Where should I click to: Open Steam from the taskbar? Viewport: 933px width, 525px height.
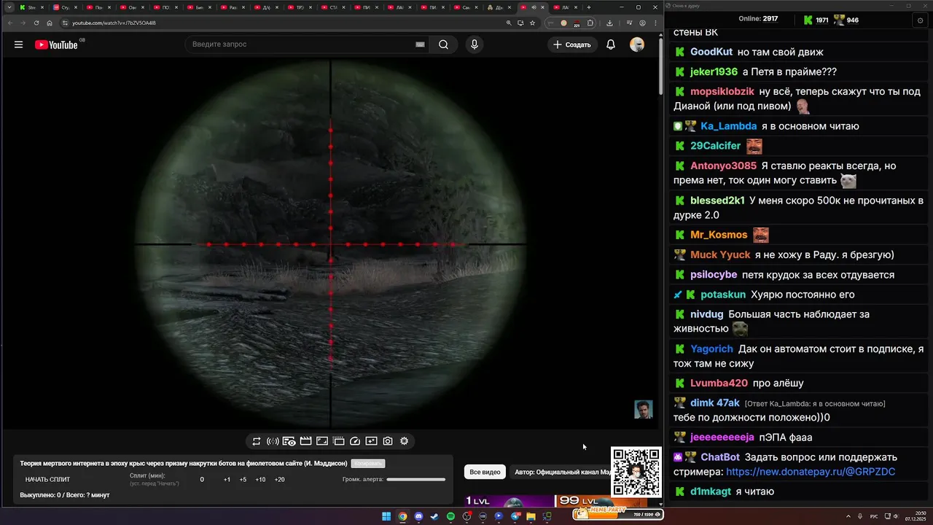[x=434, y=516]
